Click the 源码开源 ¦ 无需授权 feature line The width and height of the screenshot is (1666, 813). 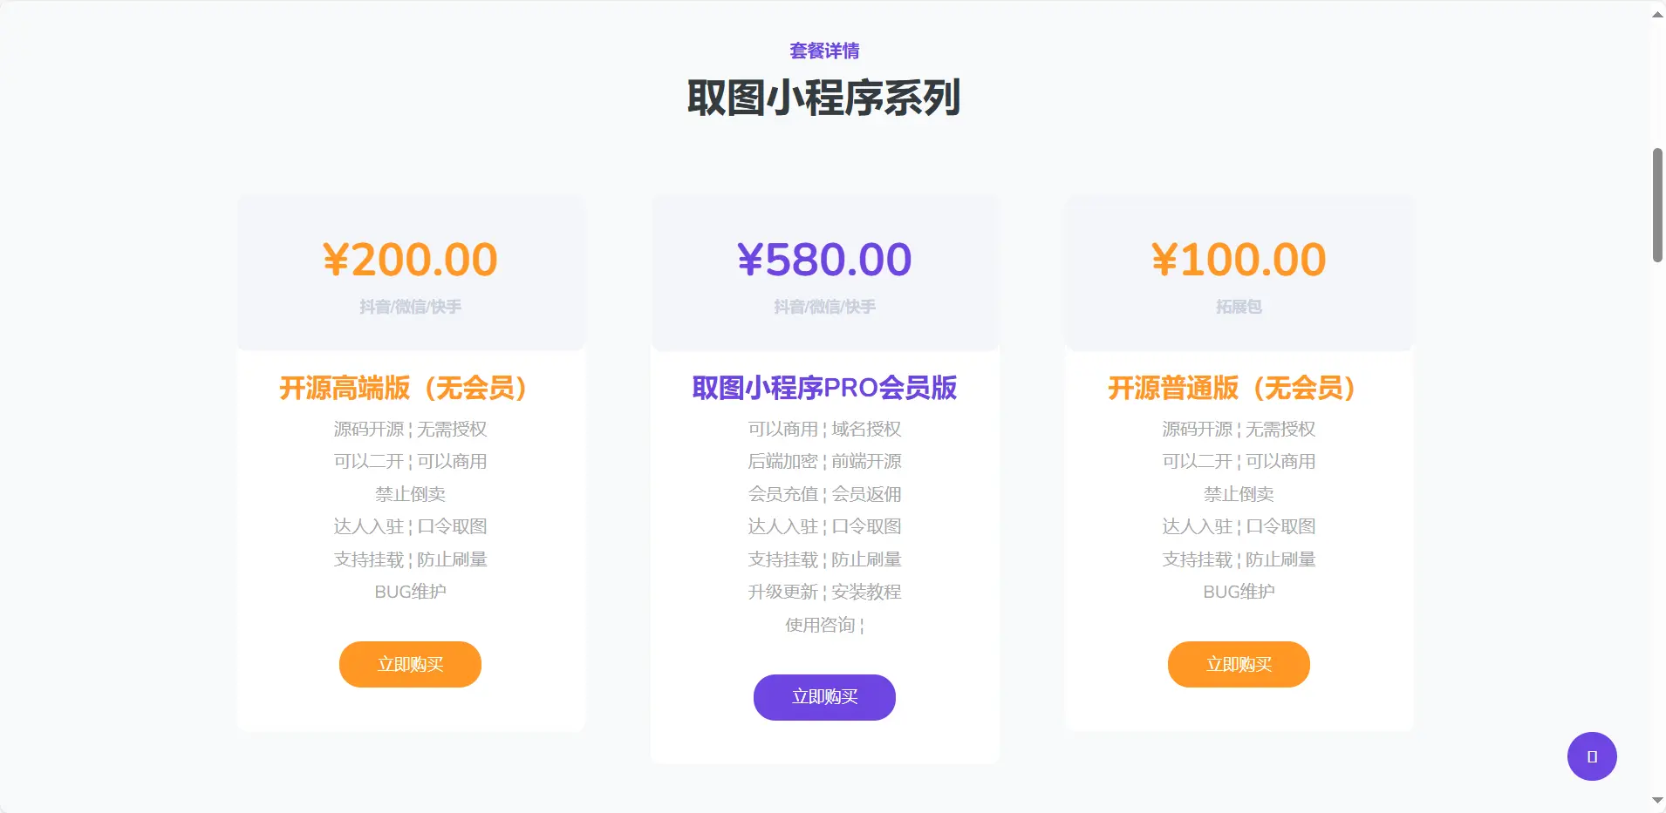[410, 429]
